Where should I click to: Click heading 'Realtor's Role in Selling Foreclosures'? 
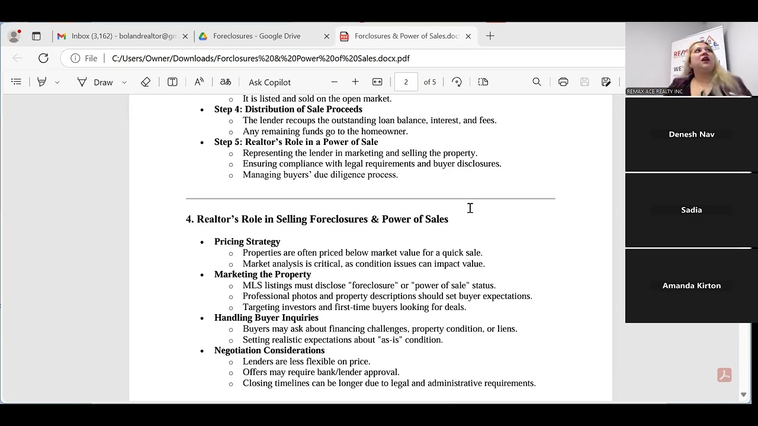tap(317, 219)
